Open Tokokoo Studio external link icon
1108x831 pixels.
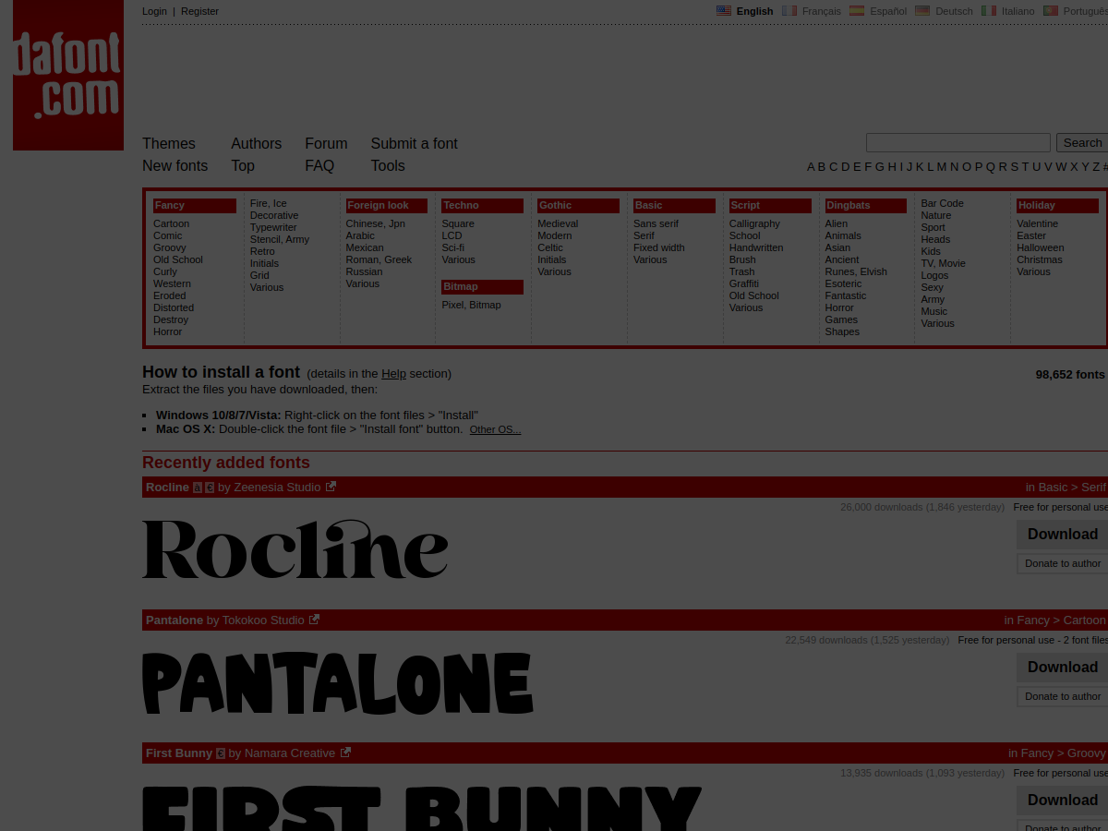pyautogui.click(x=314, y=620)
